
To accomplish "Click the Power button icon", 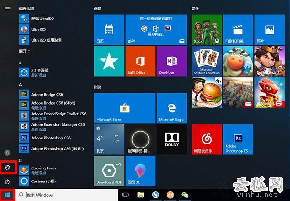I will 7,182.
